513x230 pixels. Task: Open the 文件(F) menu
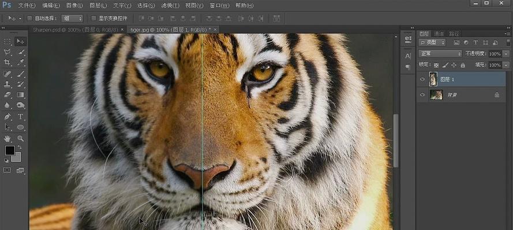pos(27,6)
